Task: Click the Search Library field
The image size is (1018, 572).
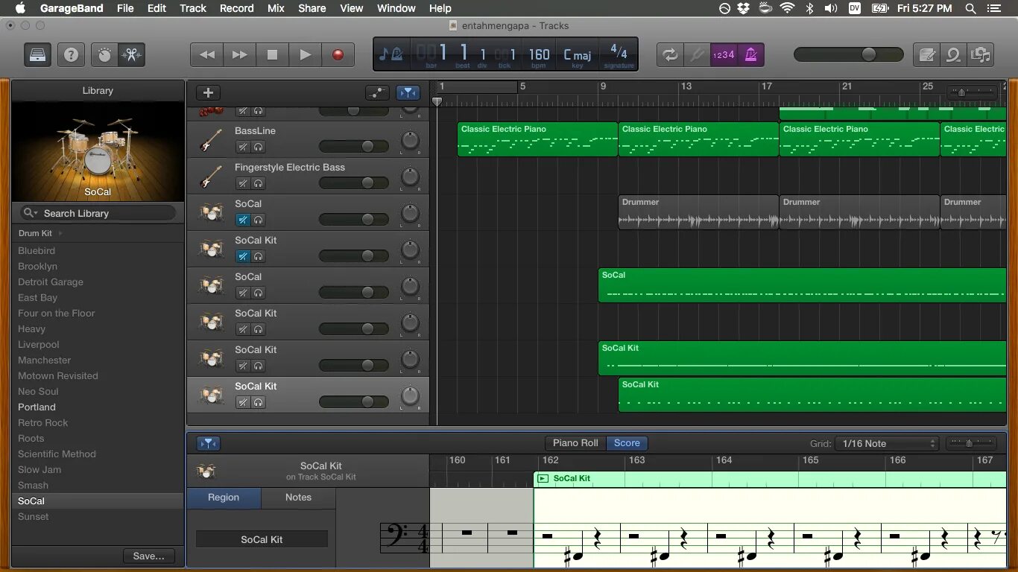Action: pyautogui.click(x=98, y=212)
